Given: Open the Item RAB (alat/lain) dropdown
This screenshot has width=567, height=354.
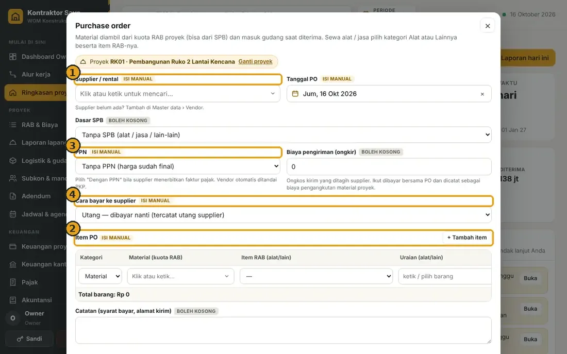Looking at the screenshot, I should (x=316, y=276).
